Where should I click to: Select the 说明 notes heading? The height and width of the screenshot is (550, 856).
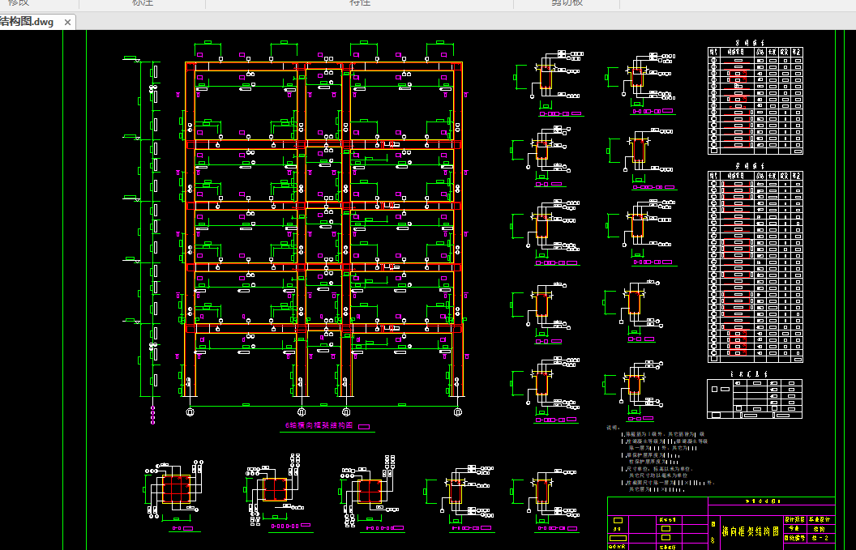[613, 428]
